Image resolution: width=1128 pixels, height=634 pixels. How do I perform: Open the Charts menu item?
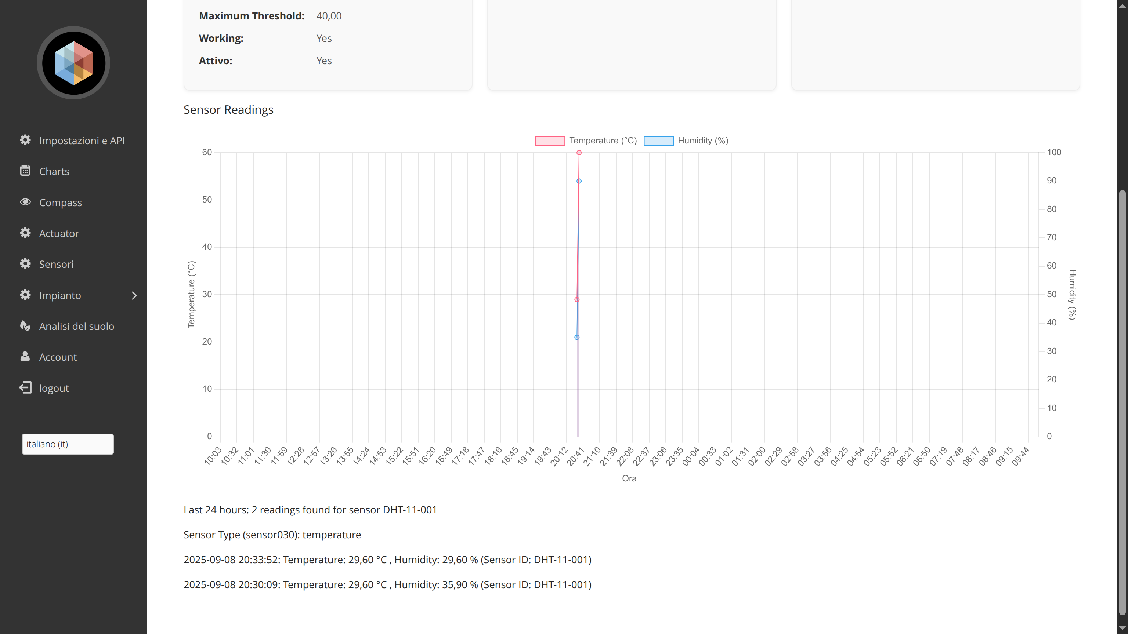pos(54,171)
